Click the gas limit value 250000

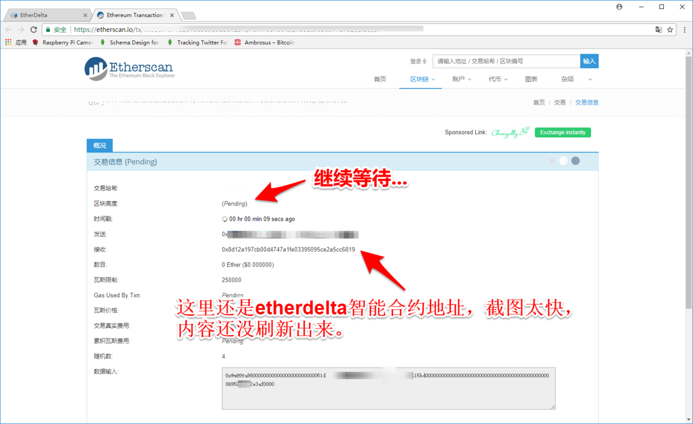[x=231, y=280]
